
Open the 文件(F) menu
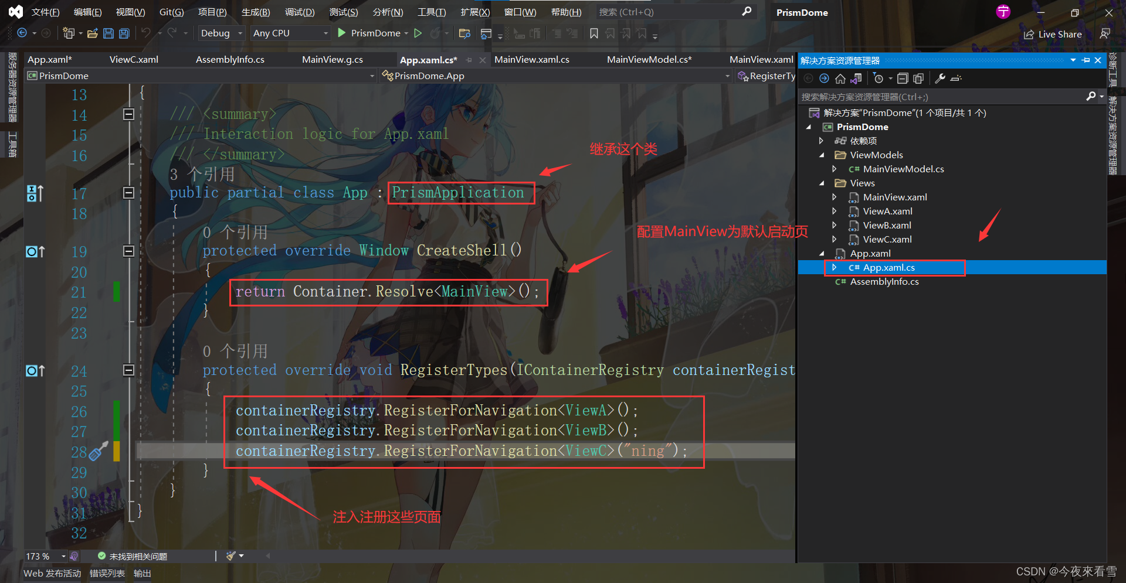[x=45, y=12]
